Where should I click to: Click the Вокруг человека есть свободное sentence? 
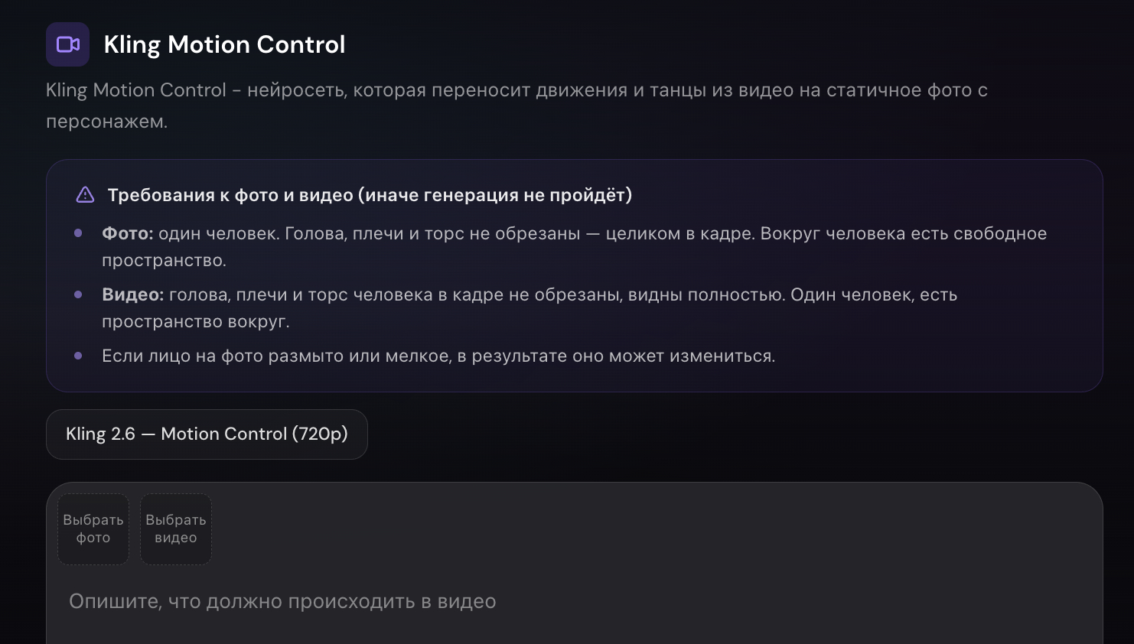pos(903,233)
